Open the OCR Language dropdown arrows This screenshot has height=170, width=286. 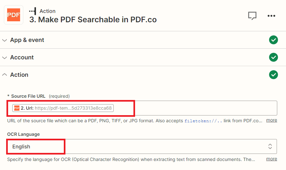270,146
